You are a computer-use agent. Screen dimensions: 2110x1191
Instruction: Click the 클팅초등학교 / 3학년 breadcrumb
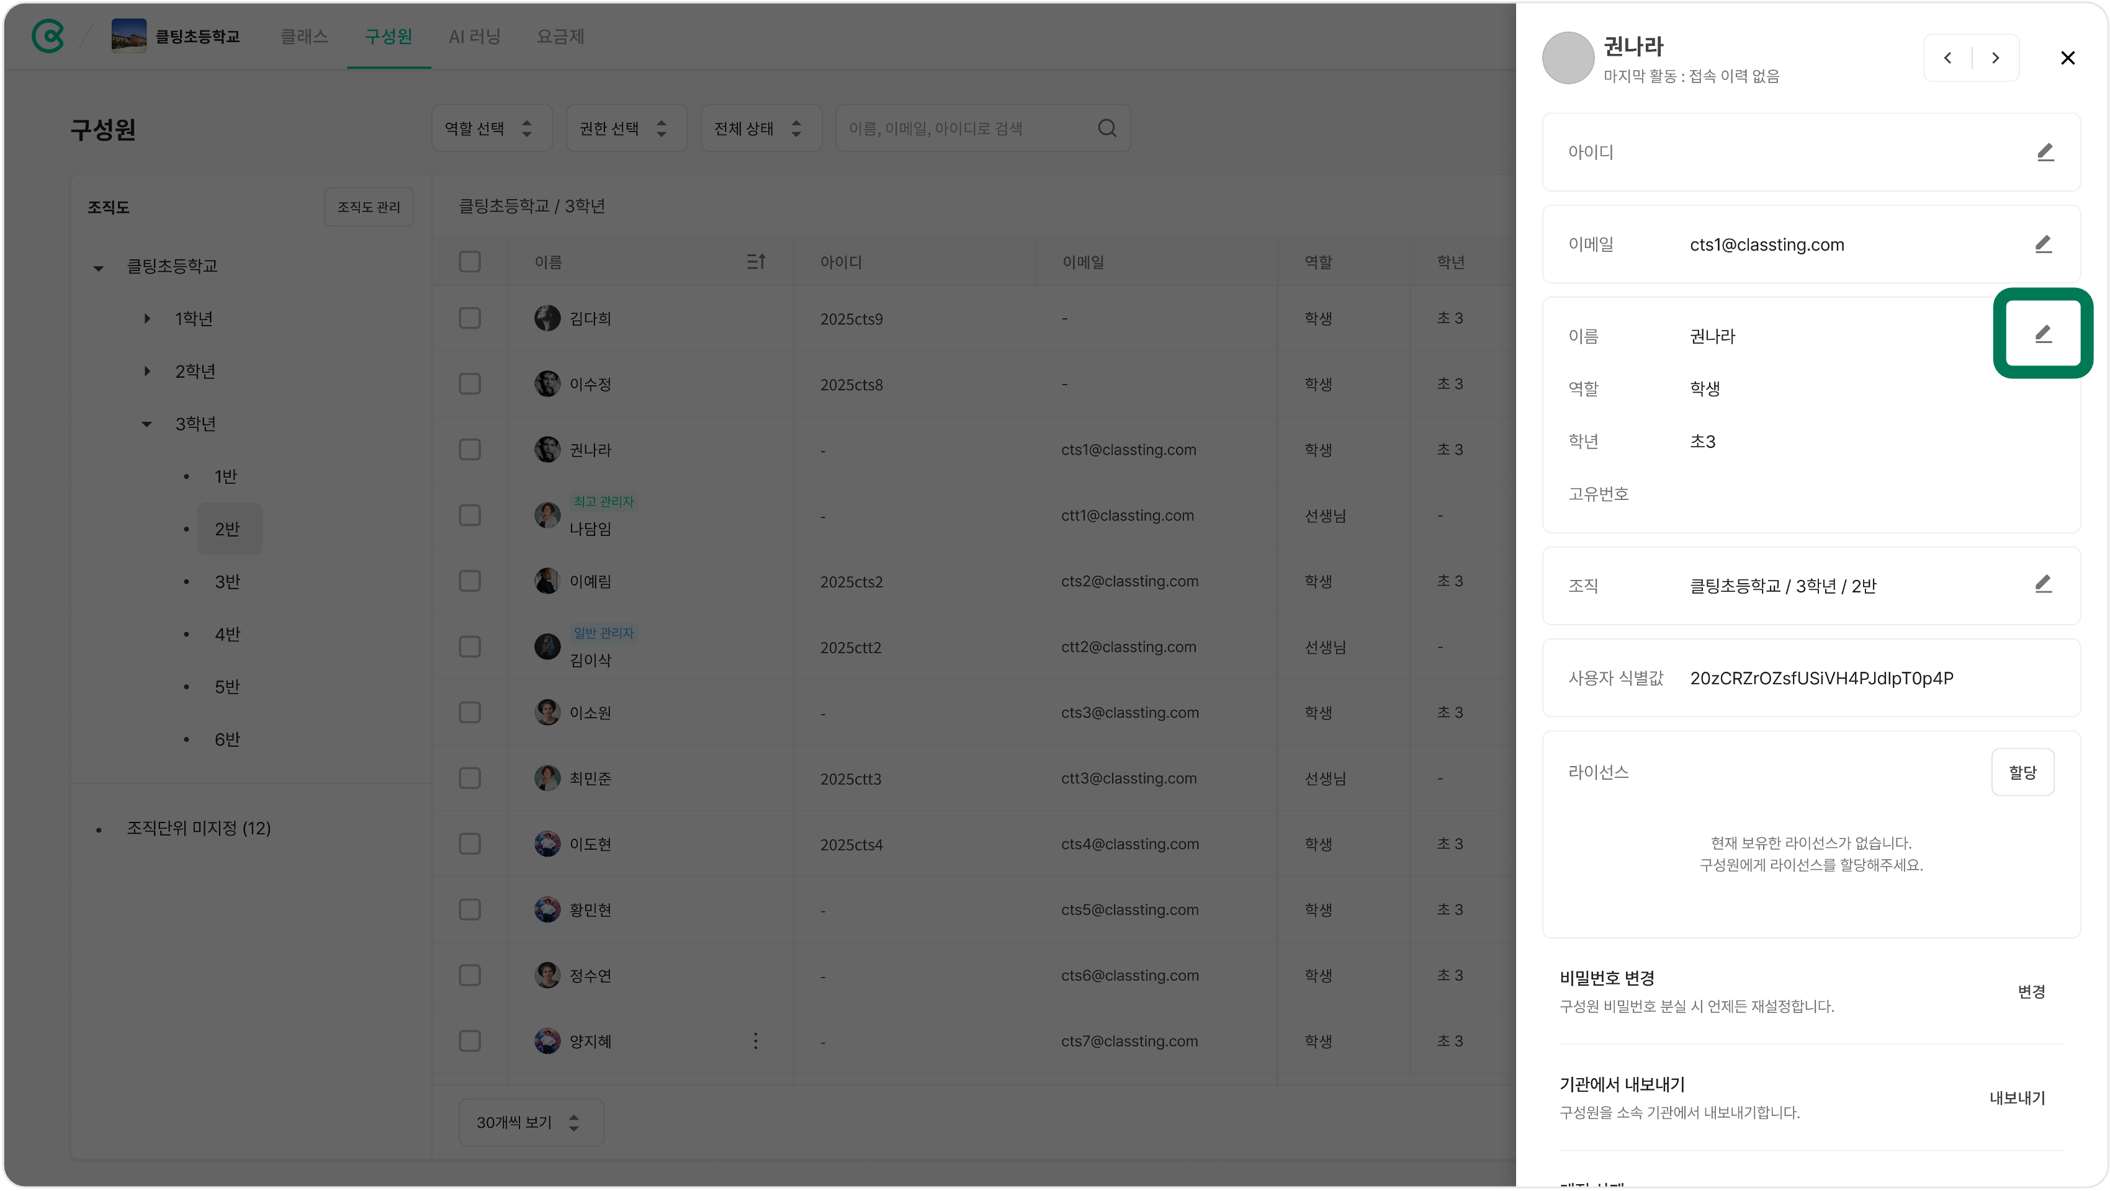pyautogui.click(x=532, y=207)
